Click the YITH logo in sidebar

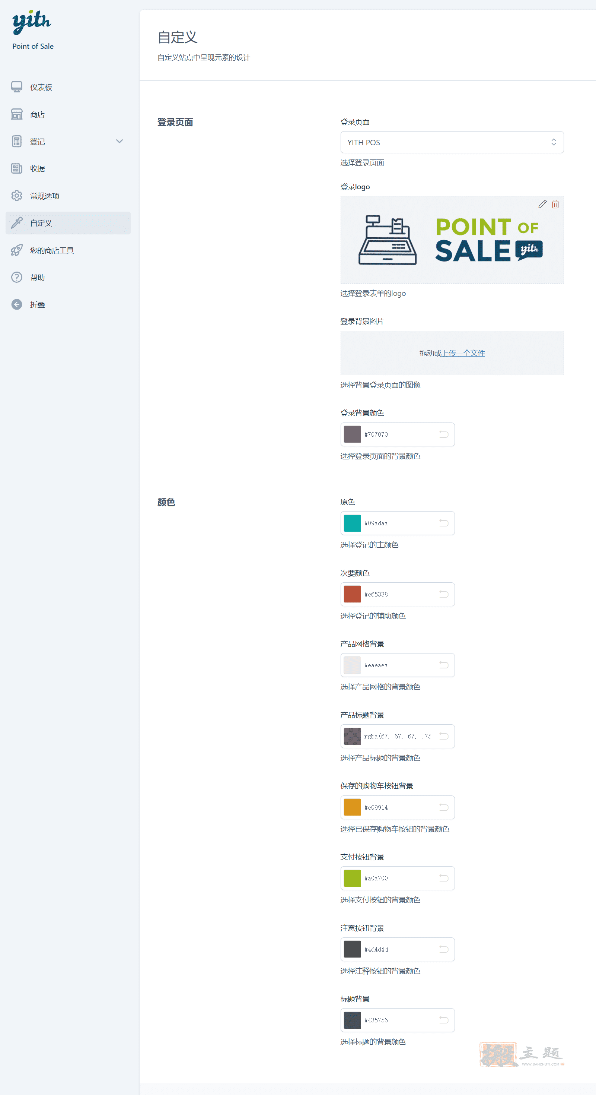coord(32,21)
